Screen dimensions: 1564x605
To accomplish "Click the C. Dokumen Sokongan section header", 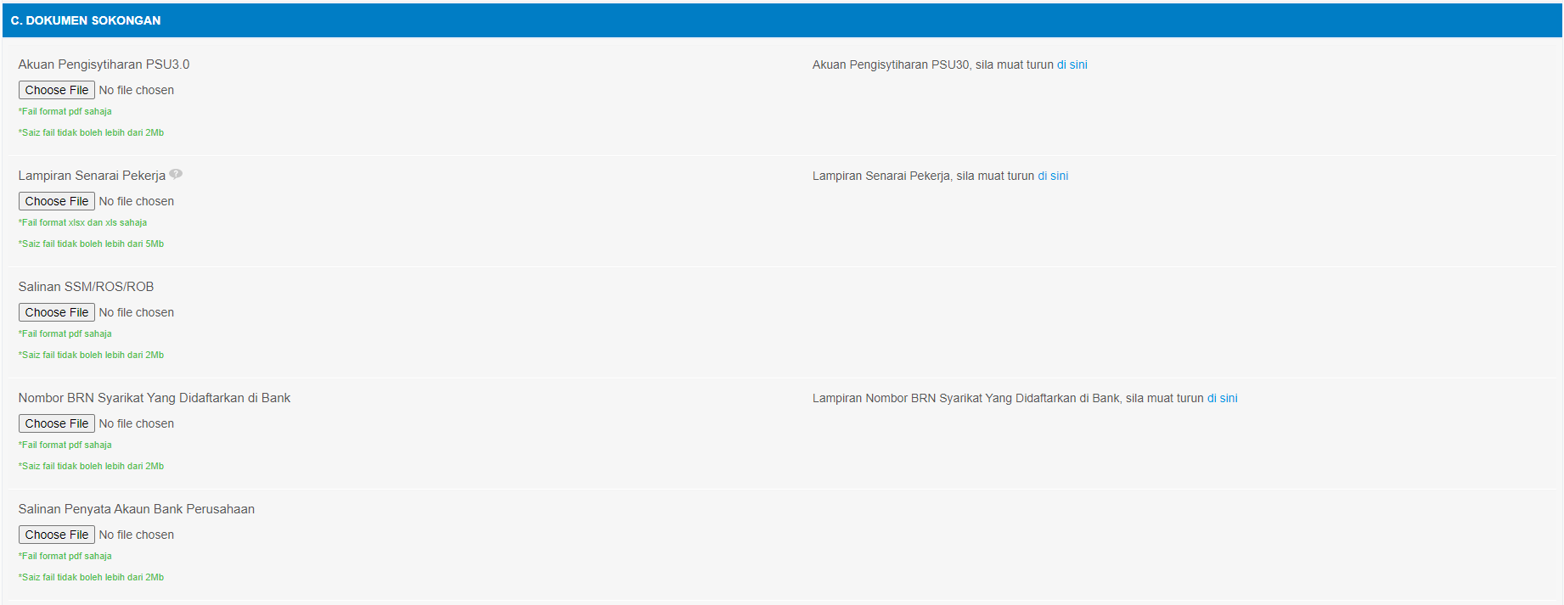I will point(86,20).
